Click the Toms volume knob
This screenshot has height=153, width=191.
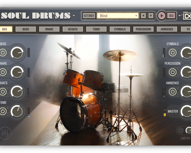[x=17, y=111]
